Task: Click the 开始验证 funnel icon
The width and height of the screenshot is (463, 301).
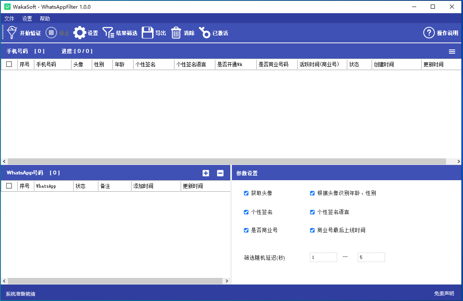Action: 12,33
